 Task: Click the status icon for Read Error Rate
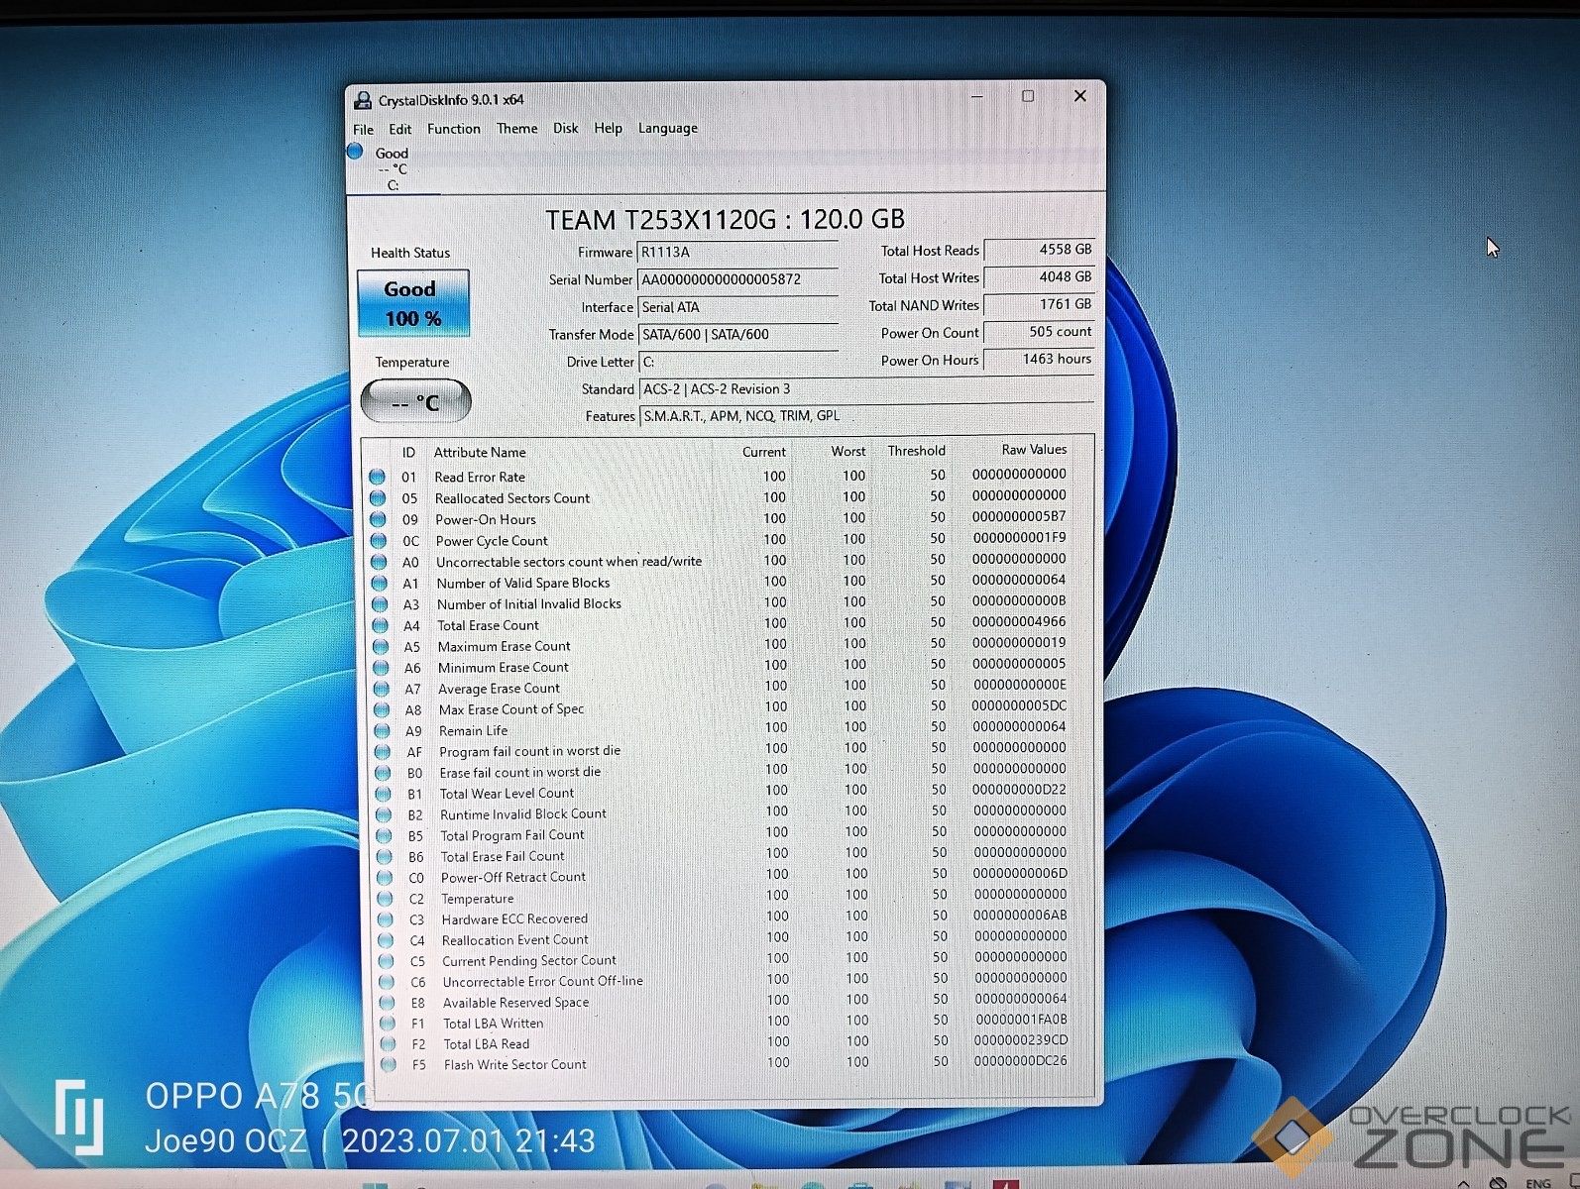(x=378, y=477)
